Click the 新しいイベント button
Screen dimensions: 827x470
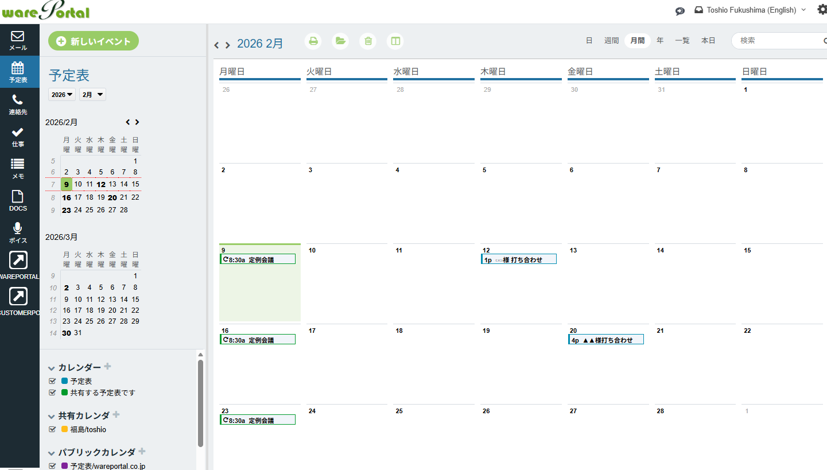94,41
